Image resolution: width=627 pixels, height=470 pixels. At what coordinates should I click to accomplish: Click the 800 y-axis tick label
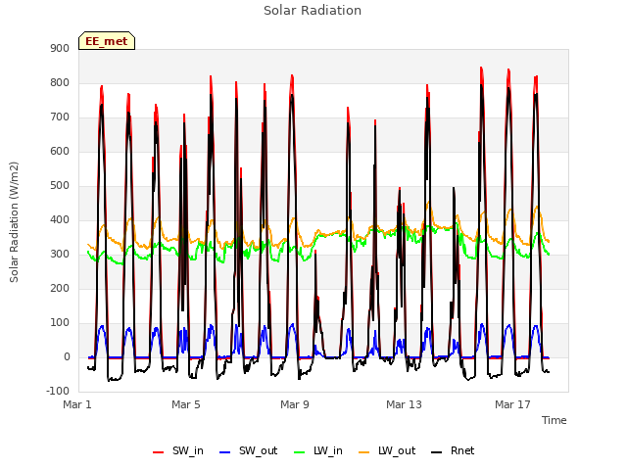point(60,82)
